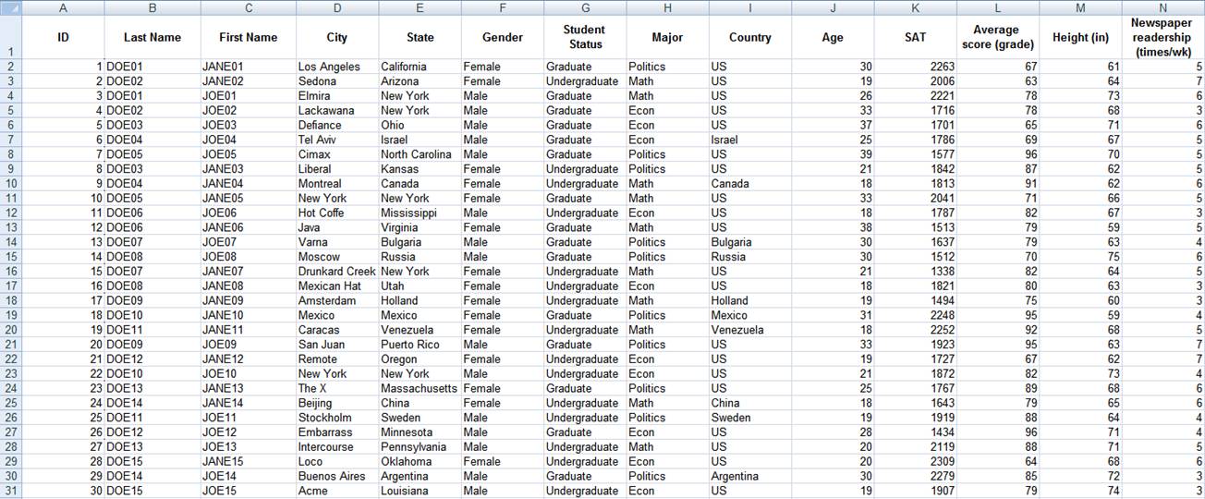This screenshot has height=499, width=1205.
Task: Select the cell containing Los Angeles
Action: pos(337,67)
